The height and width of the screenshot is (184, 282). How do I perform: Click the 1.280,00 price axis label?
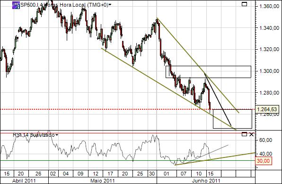pos(269,93)
